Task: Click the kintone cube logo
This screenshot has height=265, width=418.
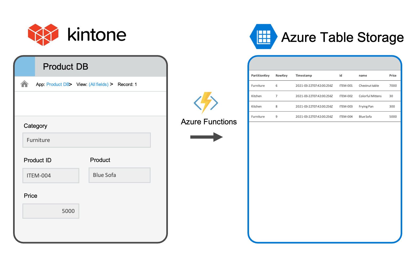Action: (x=43, y=35)
